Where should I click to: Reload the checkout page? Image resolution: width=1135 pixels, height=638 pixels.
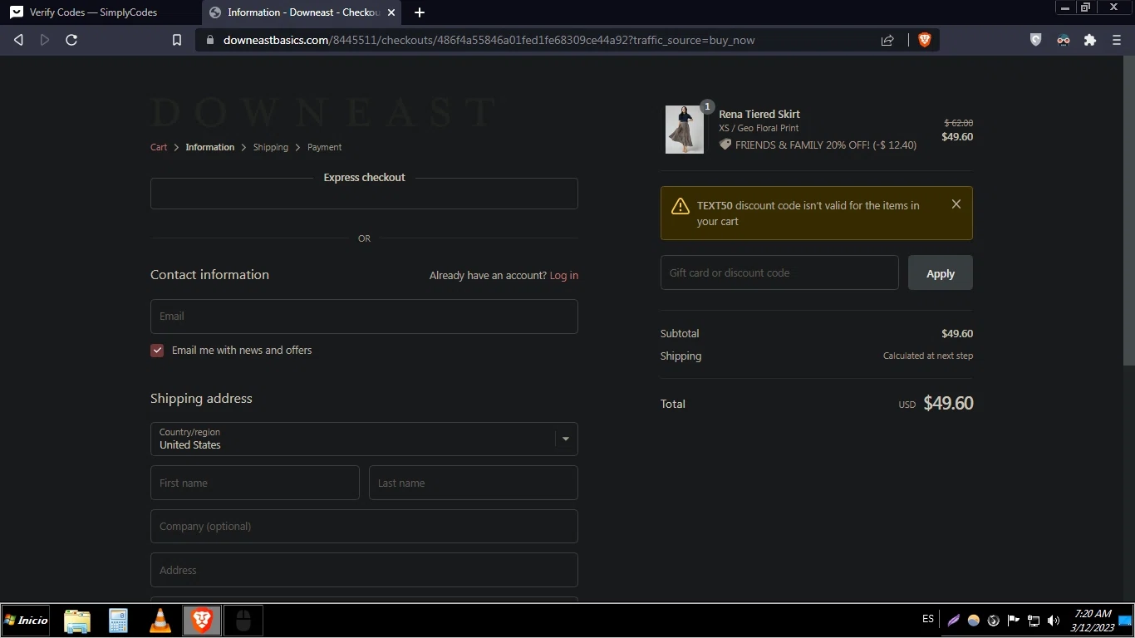71,40
